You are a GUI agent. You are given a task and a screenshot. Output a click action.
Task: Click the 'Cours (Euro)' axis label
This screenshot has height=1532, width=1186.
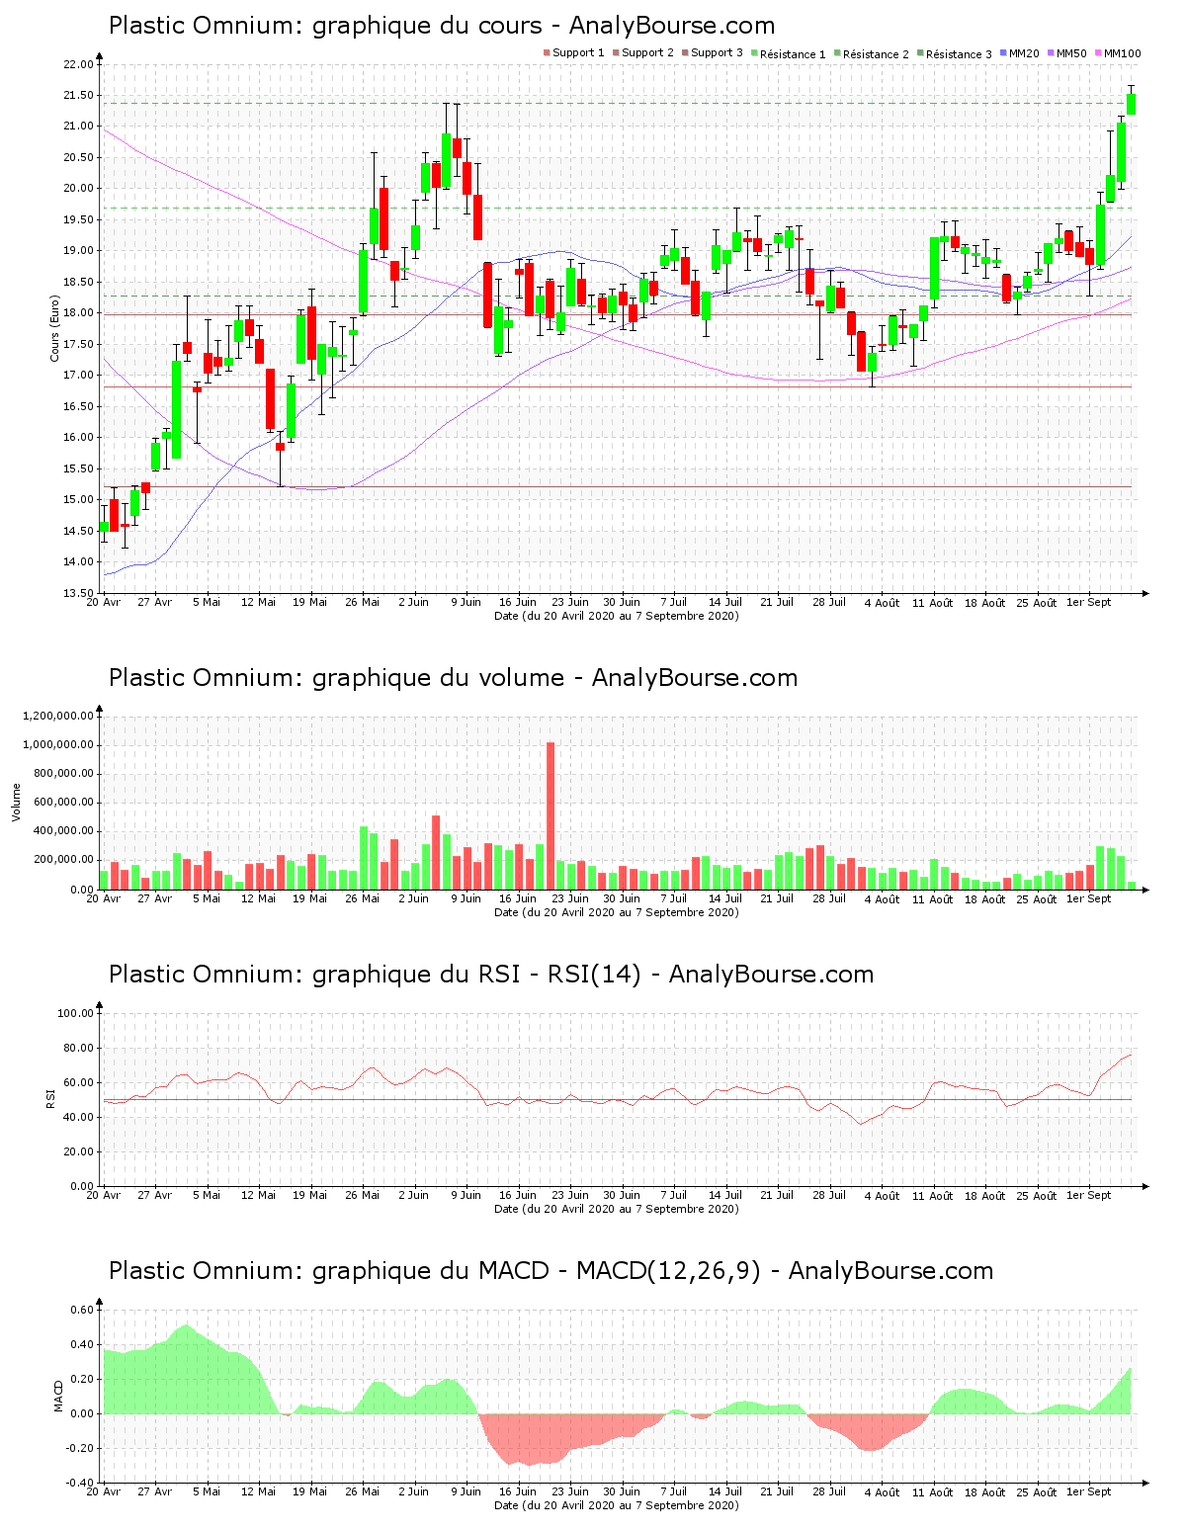55,328
